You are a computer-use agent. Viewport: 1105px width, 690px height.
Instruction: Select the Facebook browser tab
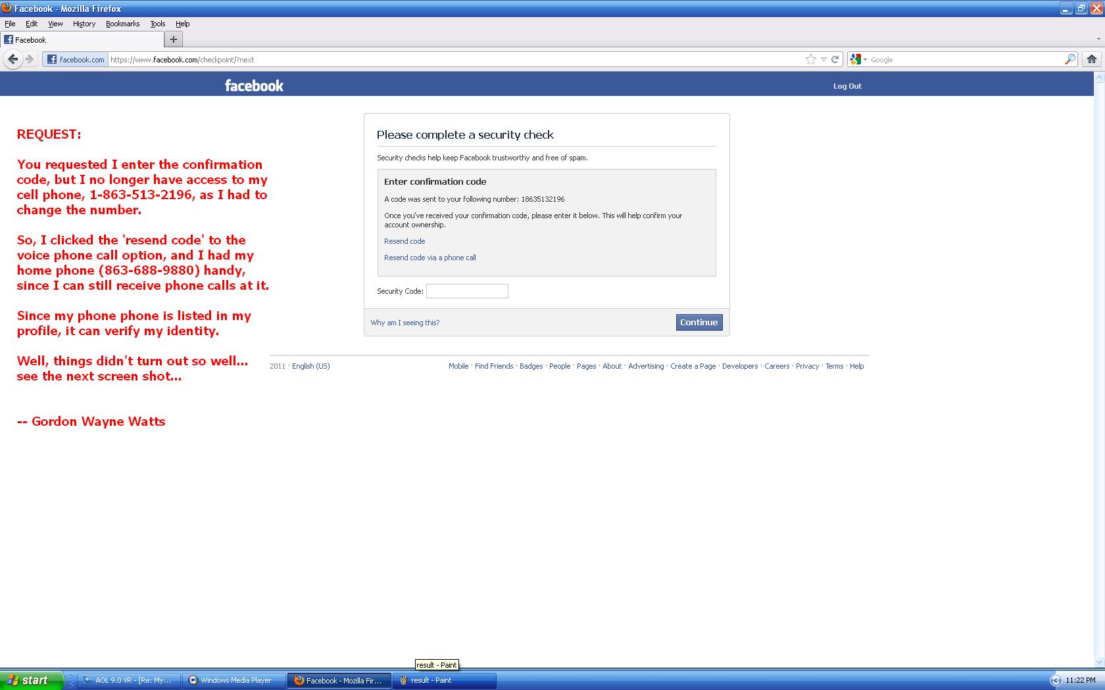(x=82, y=39)
